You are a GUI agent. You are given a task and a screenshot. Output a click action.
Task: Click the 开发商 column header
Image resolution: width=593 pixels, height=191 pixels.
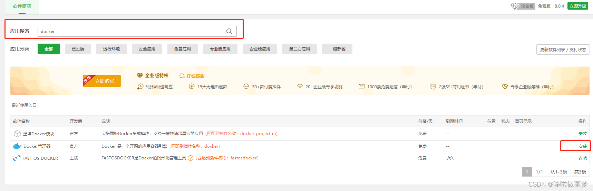[76, 121]
